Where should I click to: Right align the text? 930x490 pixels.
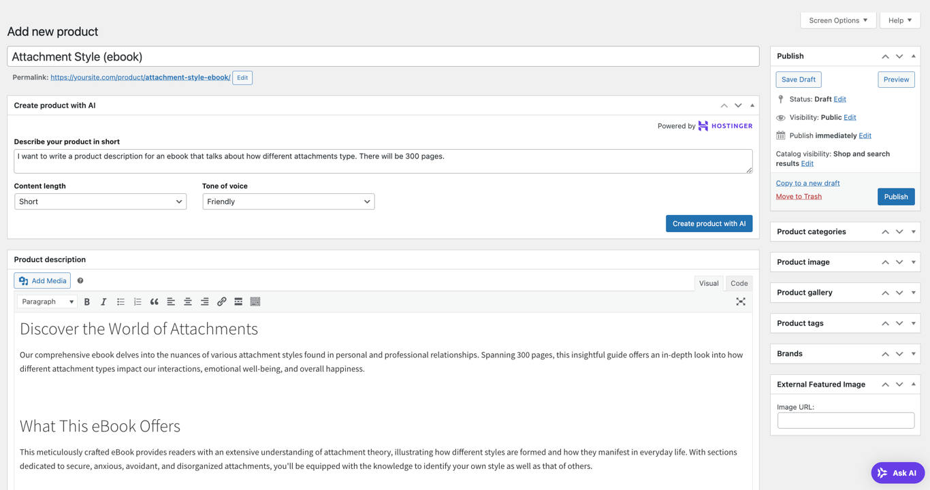pos(205,301)
